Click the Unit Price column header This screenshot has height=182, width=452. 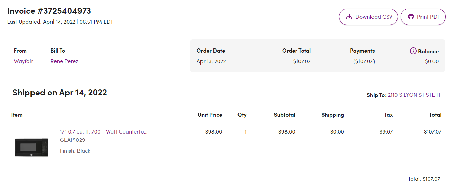coord(210,115)
